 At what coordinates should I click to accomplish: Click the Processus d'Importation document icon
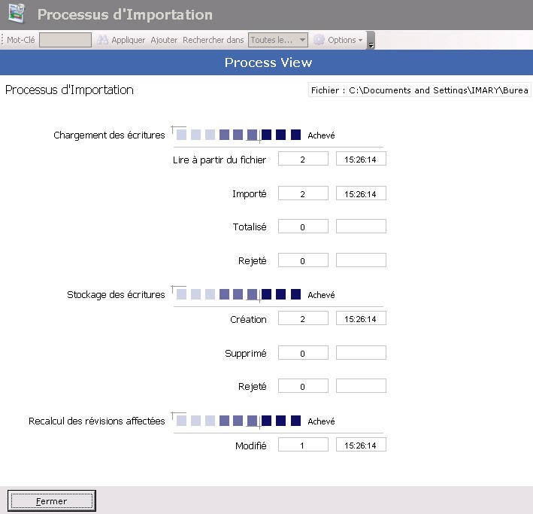point(16,14)
